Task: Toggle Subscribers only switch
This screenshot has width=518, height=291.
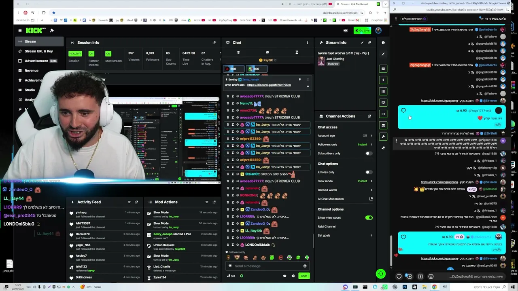Action: pos(368,154)
